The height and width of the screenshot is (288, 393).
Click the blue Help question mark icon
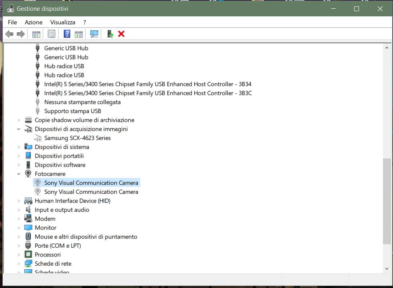tap(67, 34)
